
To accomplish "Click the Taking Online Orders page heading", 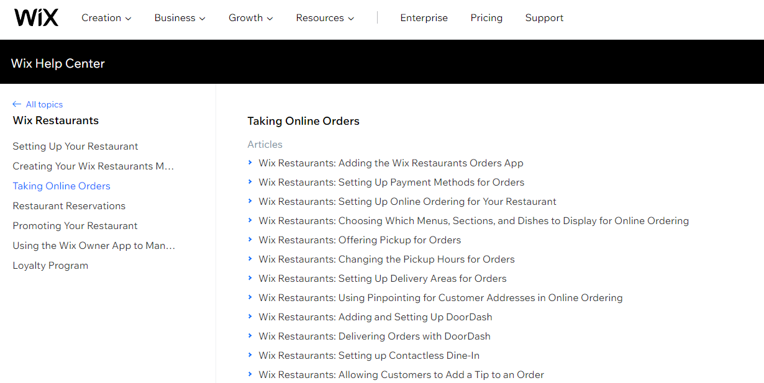I will (303, 121).
